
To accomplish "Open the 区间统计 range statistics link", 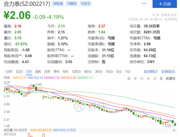I will point(151,72).
